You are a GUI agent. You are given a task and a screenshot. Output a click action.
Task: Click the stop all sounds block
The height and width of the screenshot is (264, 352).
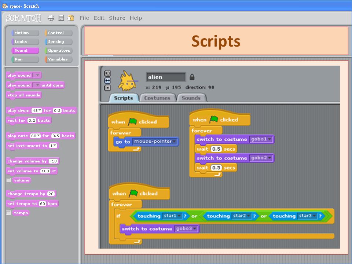pyautogui.click(x=24, y=95)
